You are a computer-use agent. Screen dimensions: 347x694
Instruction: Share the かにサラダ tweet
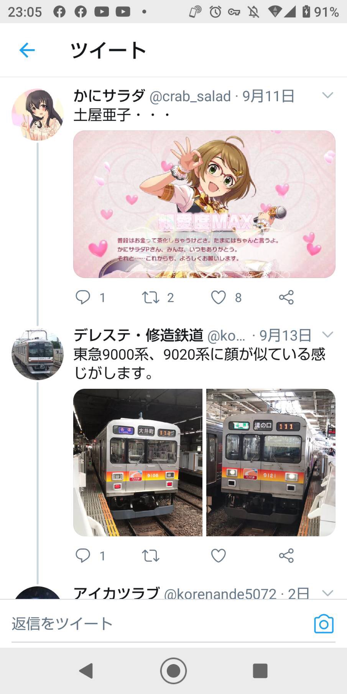(286, 297)
